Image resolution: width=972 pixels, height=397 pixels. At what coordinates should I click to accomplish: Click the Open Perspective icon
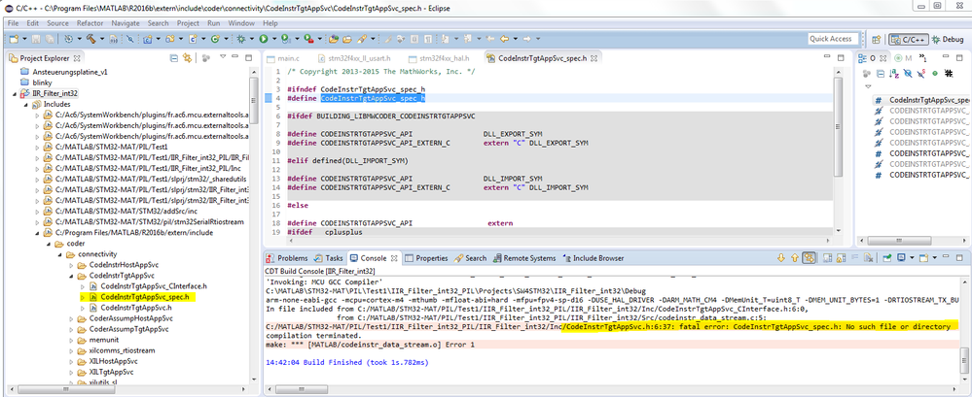point(876,39)
